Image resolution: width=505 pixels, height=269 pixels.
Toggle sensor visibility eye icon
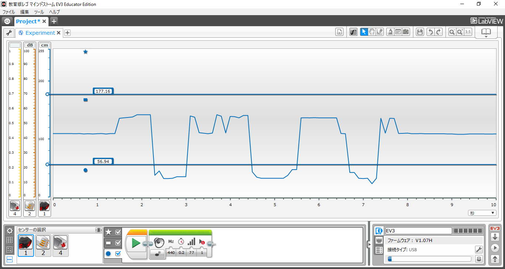click(98, 230)
